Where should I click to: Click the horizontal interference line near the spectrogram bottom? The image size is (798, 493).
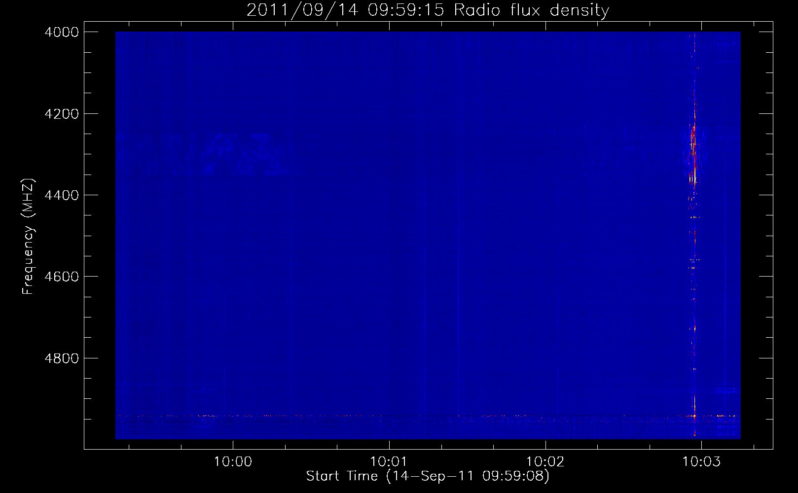[428, 416]
